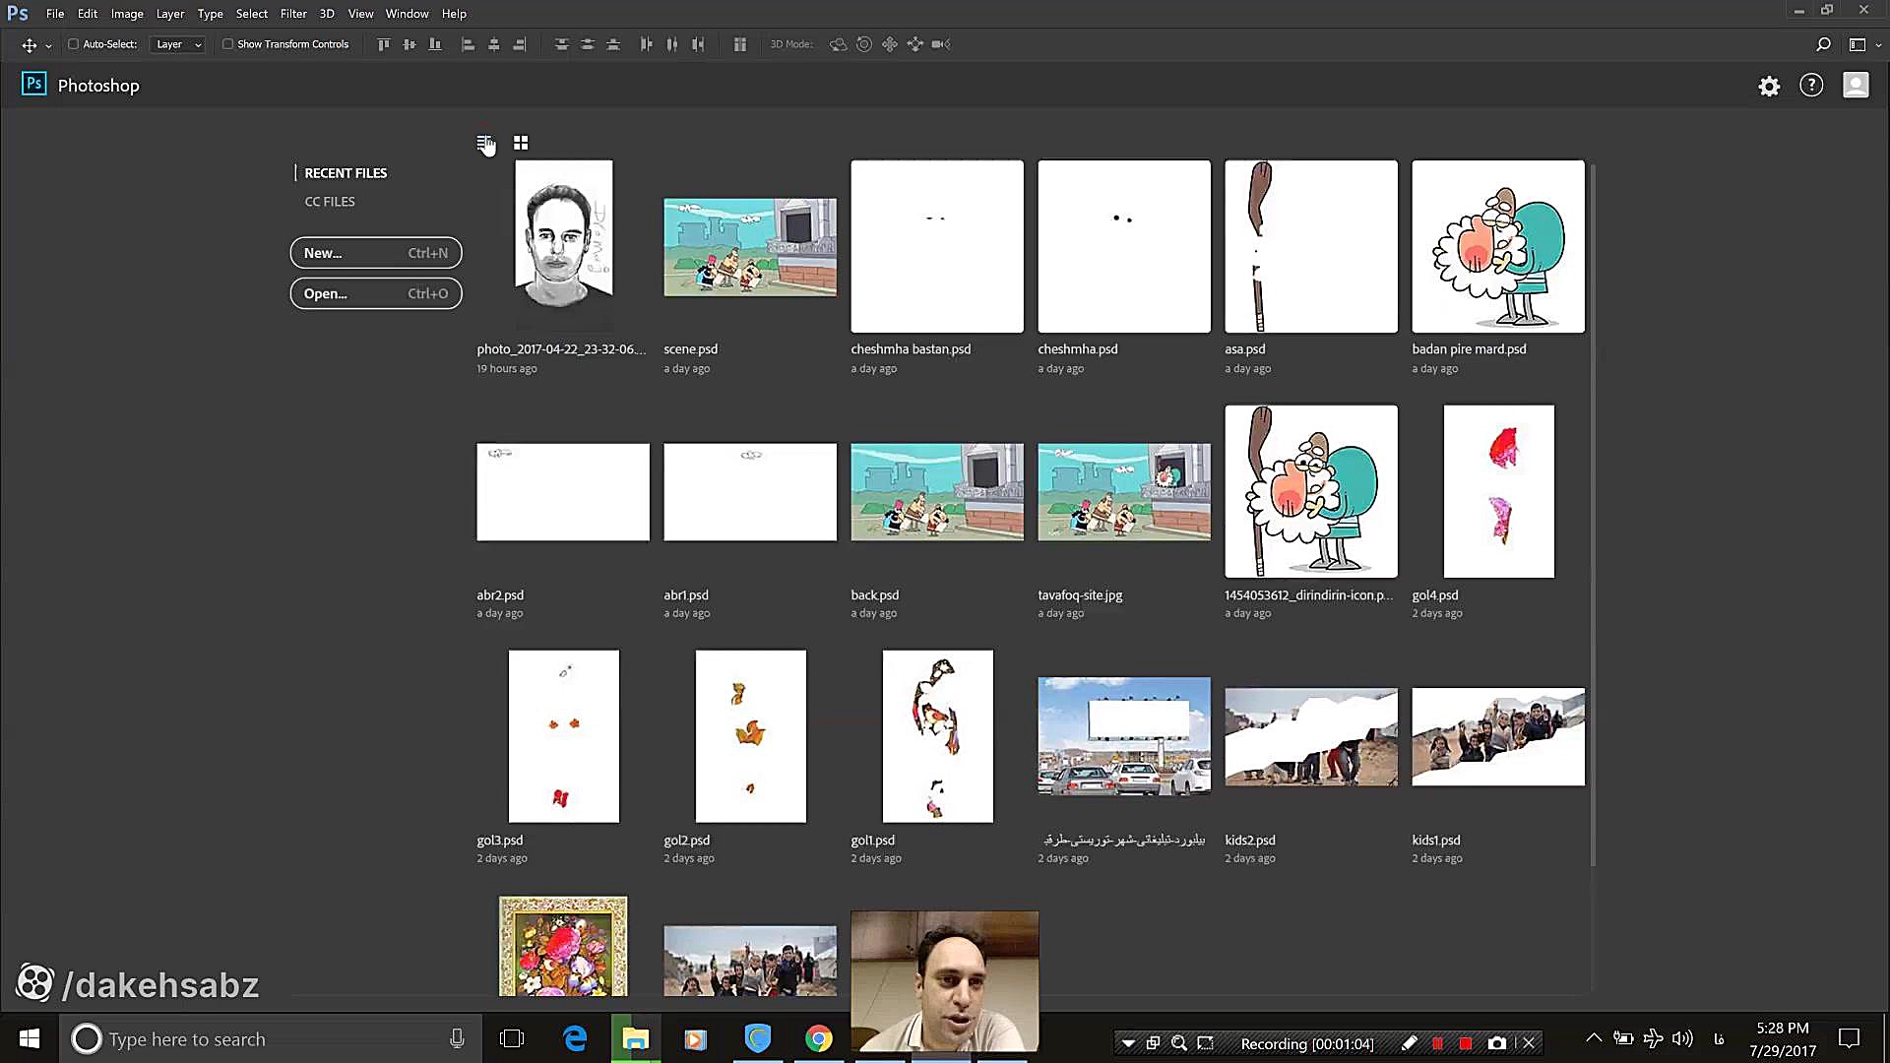Click the Distribute vertical centers icon
This screenshot has height=1063, width=1890.
[x=588, y=44]
